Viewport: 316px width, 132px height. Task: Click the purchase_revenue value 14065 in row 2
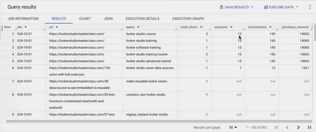(x=304, y=41)
